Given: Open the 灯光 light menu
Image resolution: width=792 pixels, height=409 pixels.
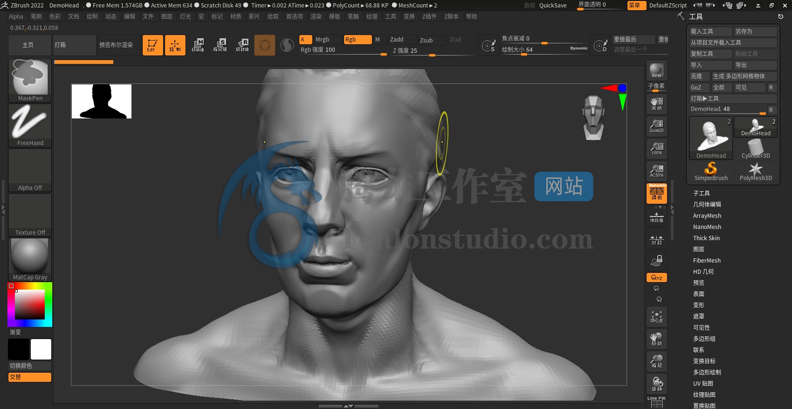Looking at the screenshot, I should [186, 16].
